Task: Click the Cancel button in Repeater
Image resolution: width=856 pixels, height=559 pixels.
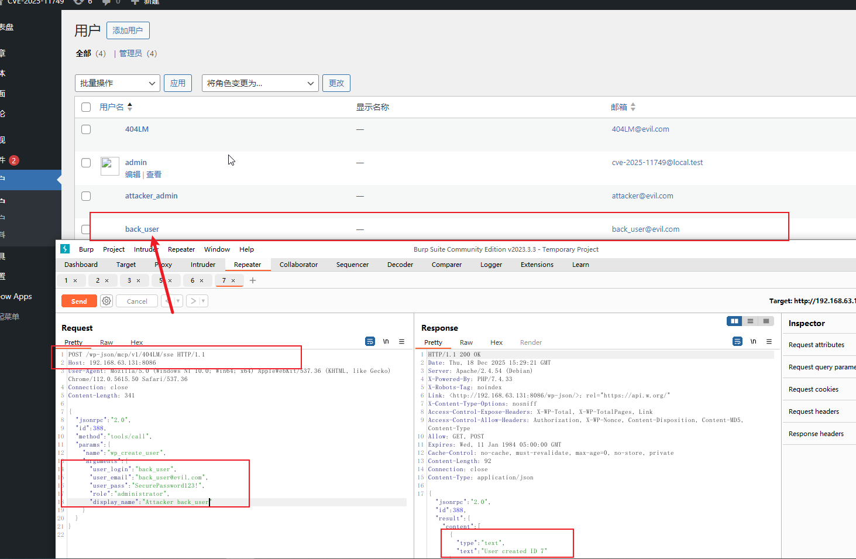Action: click(137, 301)
